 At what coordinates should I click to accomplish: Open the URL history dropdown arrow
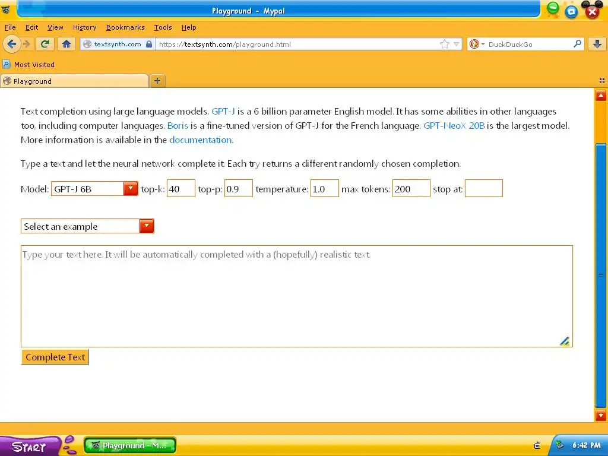457,44
